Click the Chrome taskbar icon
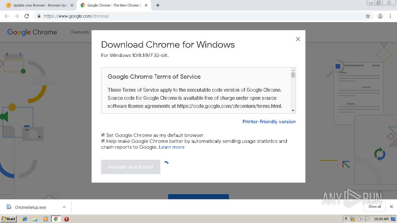This screenshot has width=397, height=223. tap(56, 219)
